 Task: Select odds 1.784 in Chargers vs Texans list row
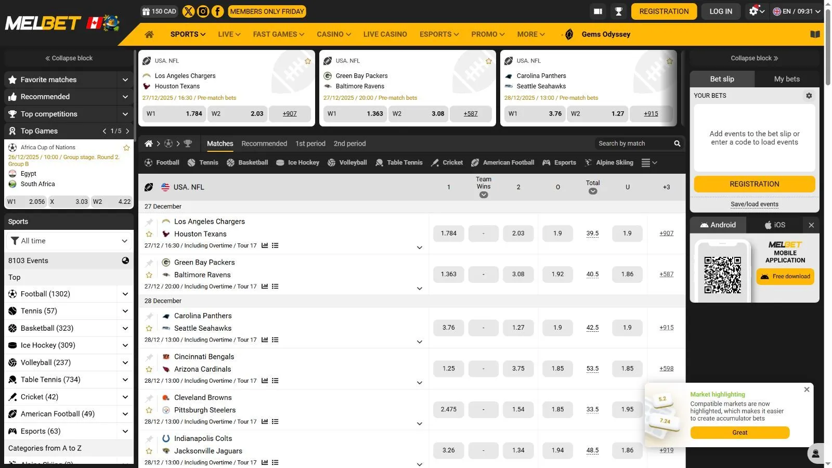[x=449, y=233]
